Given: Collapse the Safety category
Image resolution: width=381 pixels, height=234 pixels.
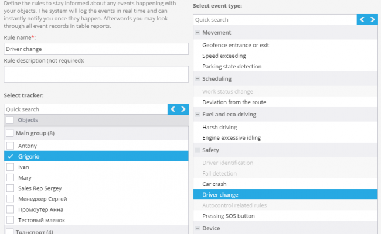Looking at the screenshot, I should pyautogui.click(x=198, y=150).
